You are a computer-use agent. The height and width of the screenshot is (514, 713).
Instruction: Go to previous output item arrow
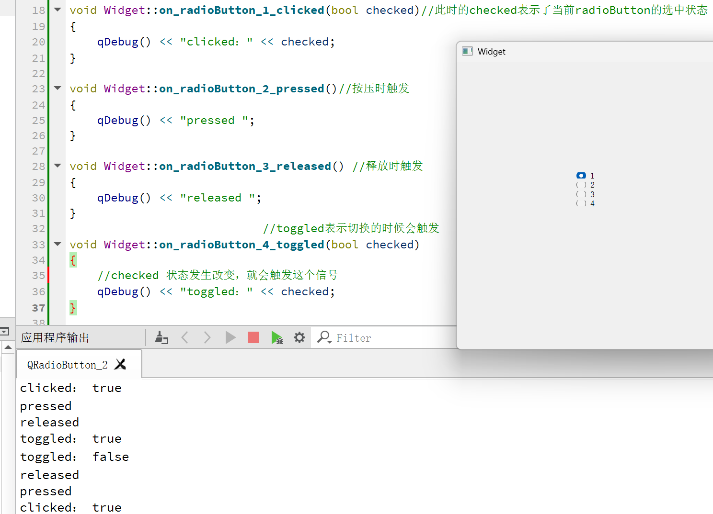pos(185,337)
